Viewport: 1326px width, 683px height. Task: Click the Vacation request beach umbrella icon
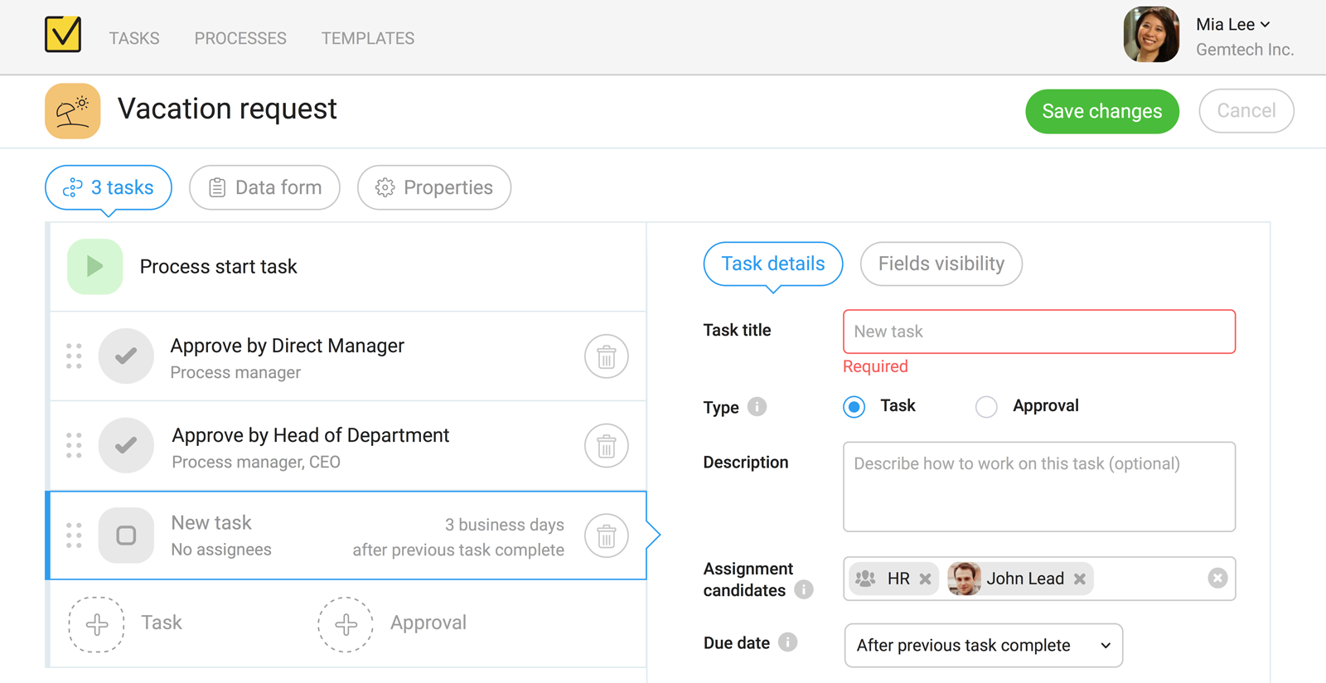[x=73, y=111]
